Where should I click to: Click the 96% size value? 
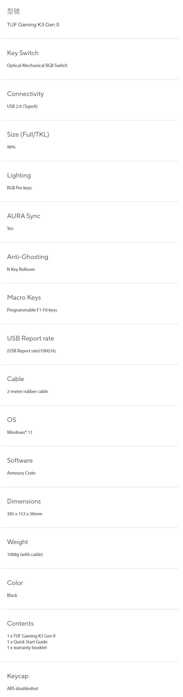(x=11, y=147)
